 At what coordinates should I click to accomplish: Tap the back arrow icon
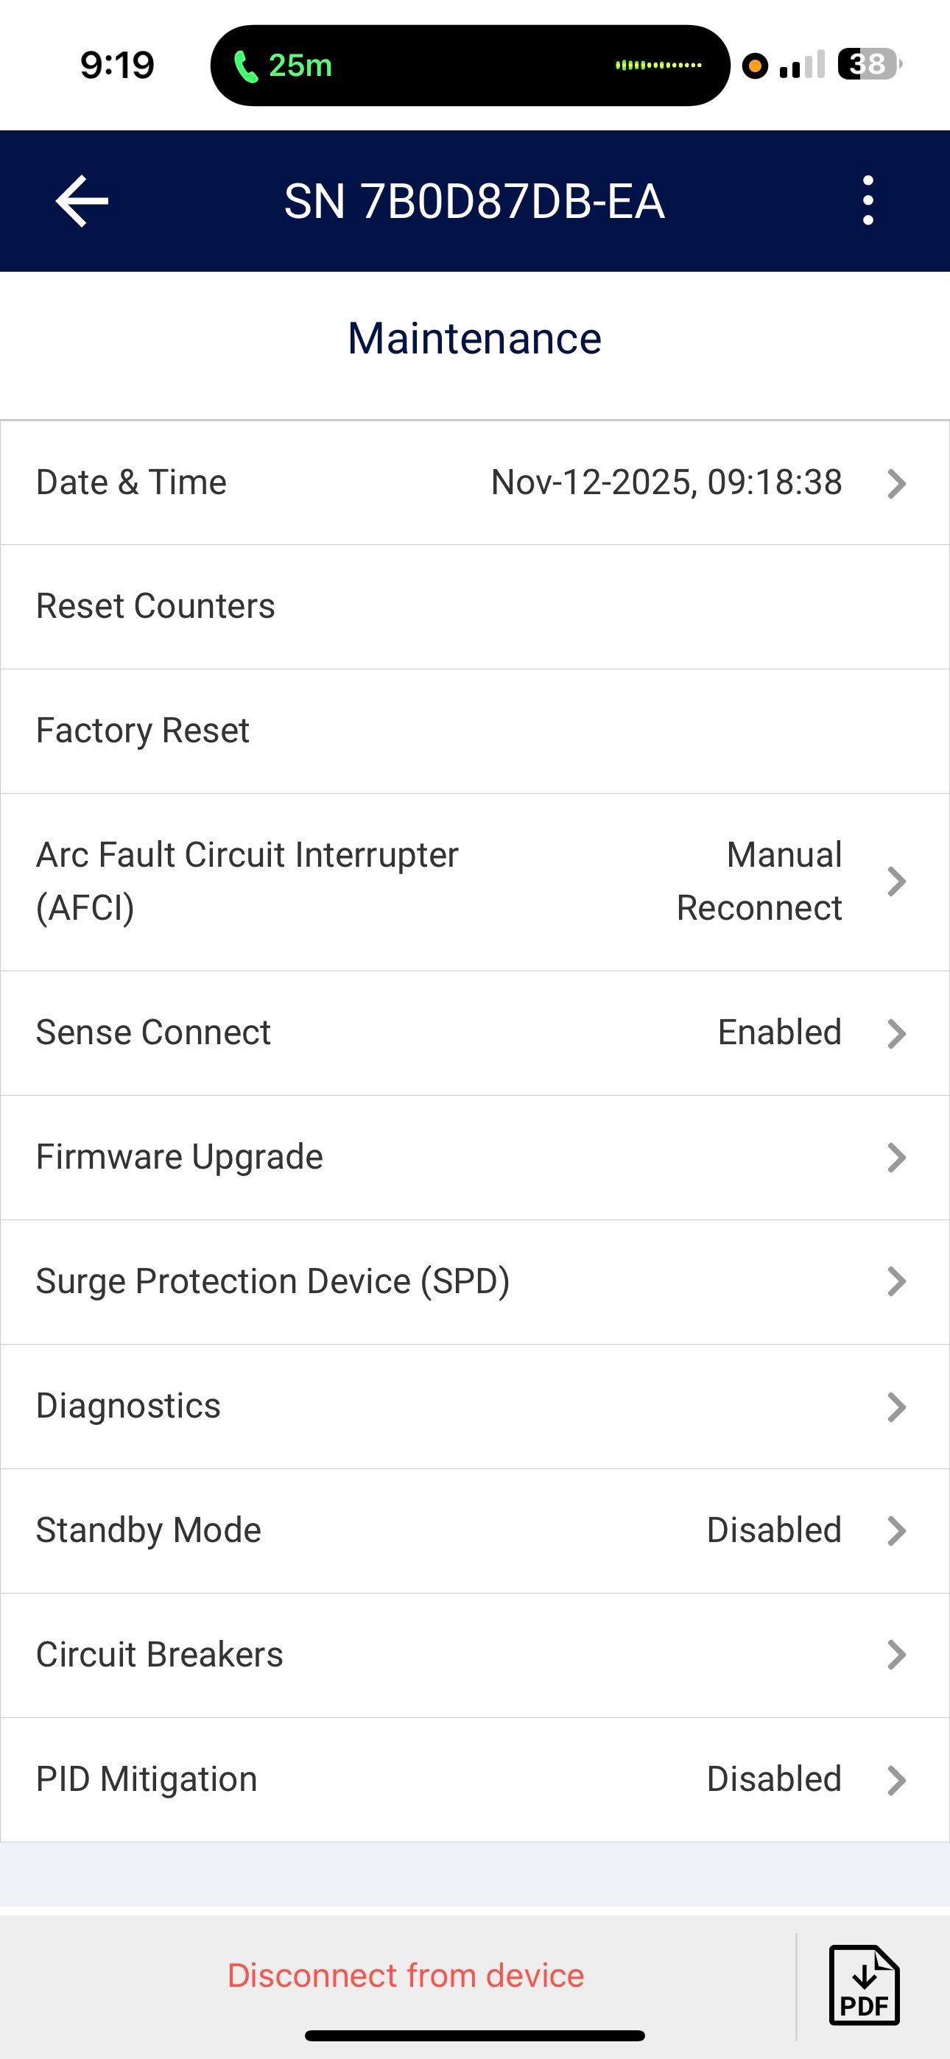(82, 202)
